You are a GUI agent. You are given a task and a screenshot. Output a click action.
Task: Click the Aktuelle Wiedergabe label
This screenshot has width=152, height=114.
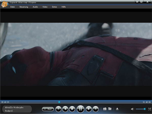14,107
